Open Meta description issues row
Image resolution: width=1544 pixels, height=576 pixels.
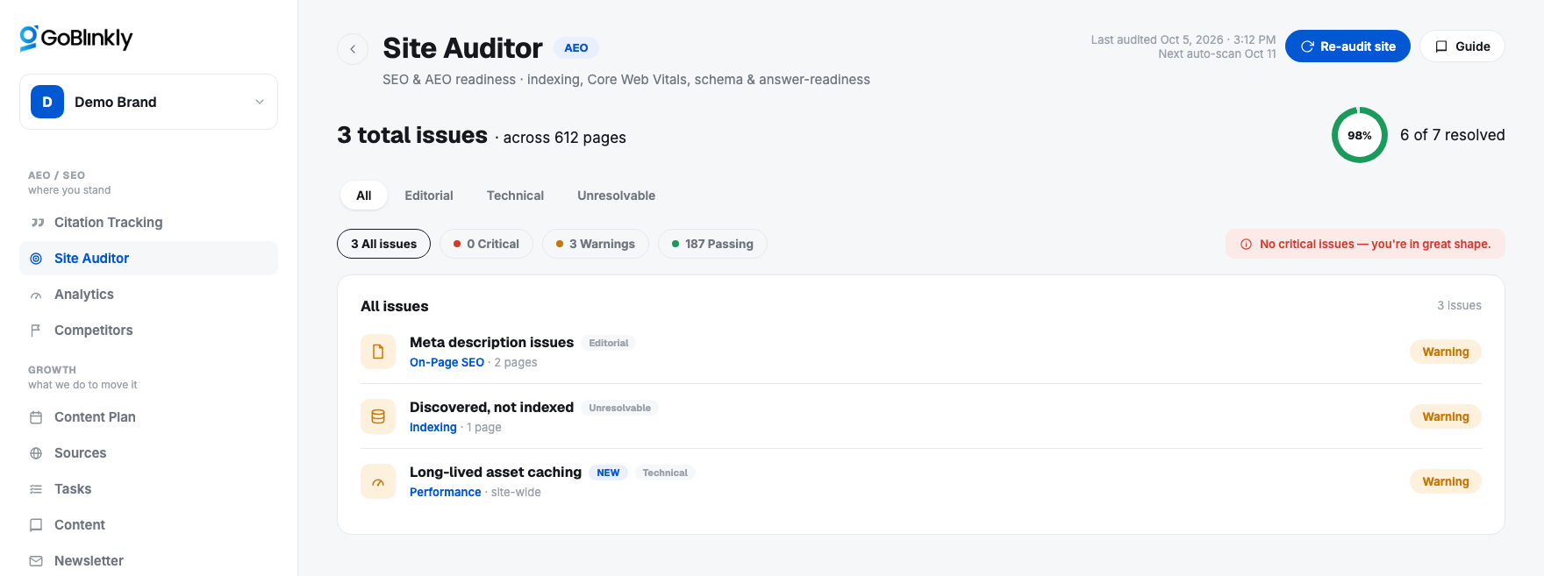921,352
